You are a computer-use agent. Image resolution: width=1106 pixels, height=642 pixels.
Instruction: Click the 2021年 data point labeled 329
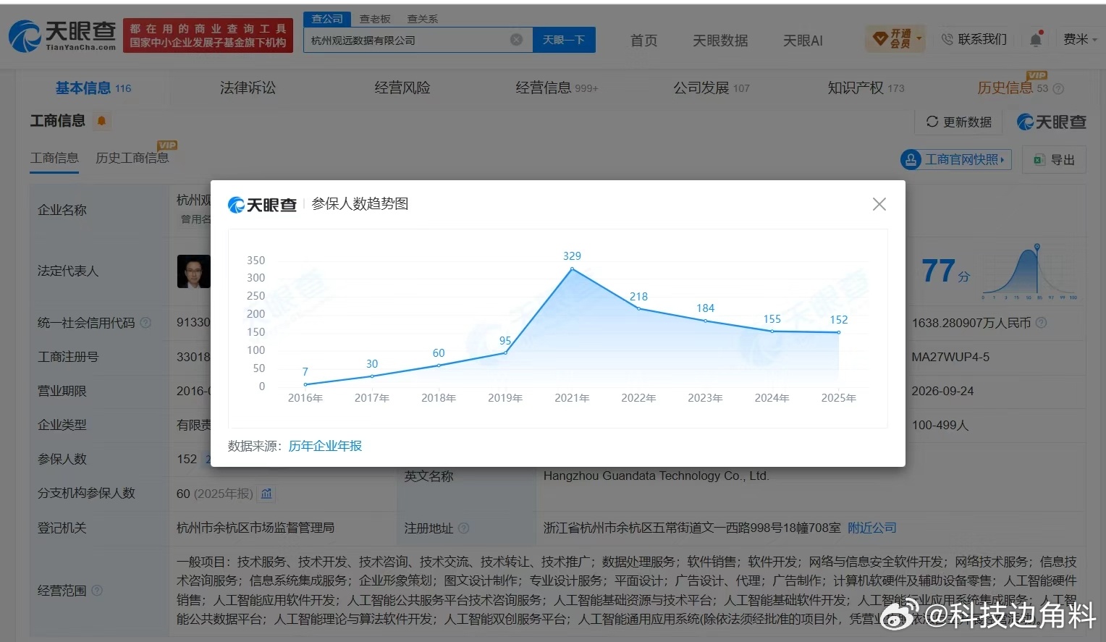click(x=572, y=269)
